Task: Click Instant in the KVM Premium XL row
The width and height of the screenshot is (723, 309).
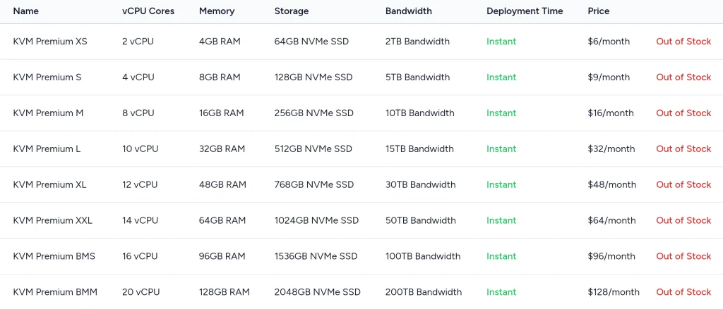Action: (x=501, y=185)
